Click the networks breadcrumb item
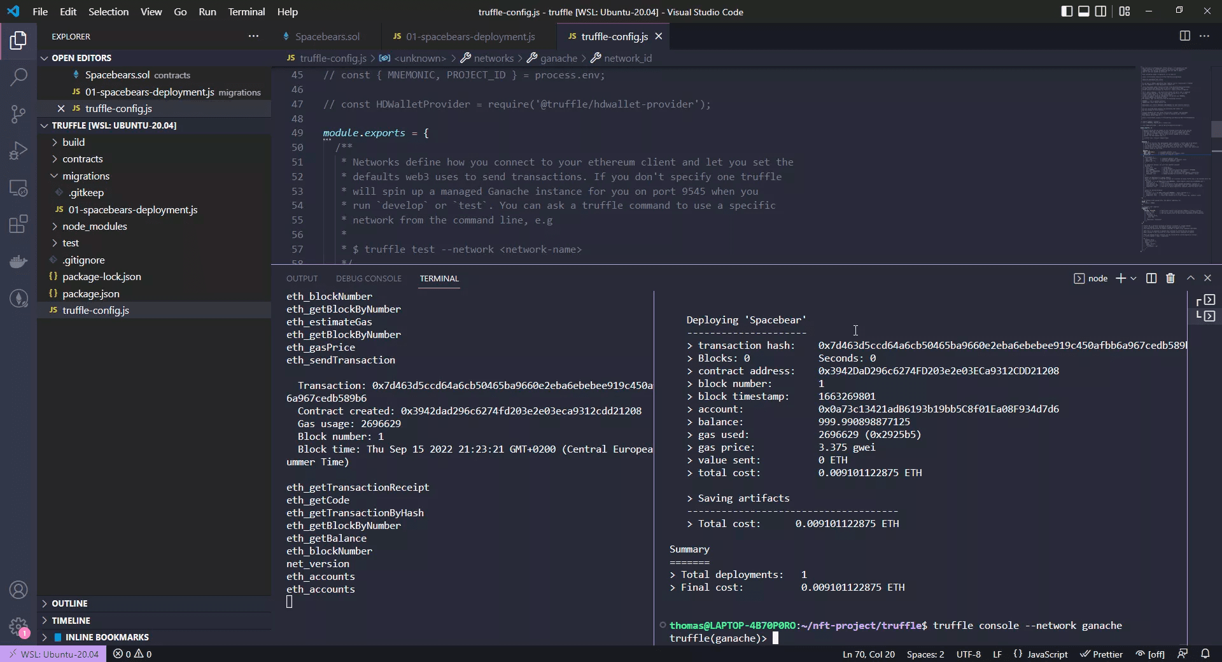1222x662 pixels. point(487,58)
